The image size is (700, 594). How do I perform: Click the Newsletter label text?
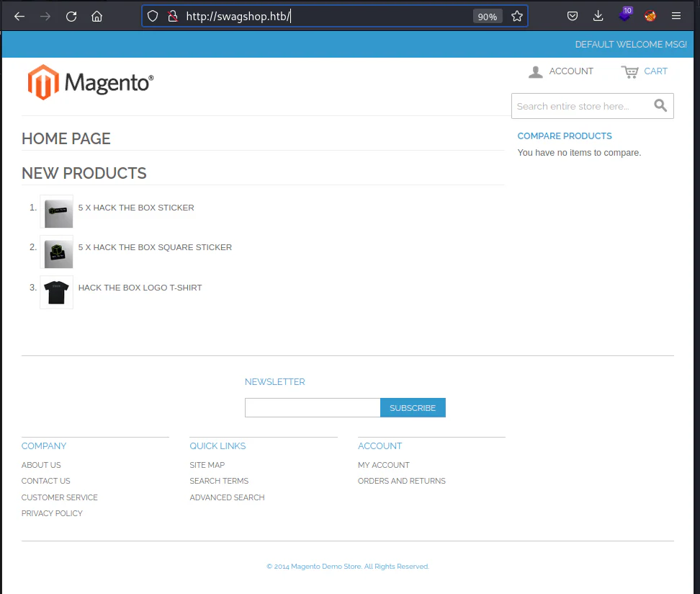click(275, 382)
